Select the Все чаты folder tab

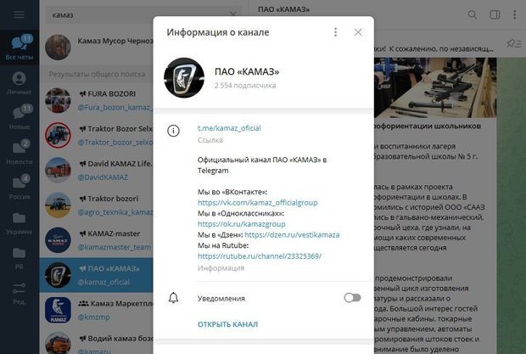pos(20,48)
